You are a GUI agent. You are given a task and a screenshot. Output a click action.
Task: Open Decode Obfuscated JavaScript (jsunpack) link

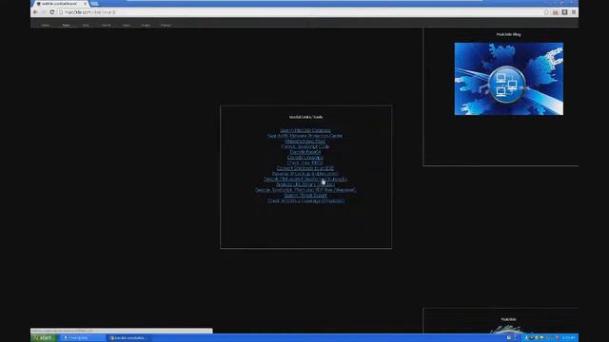(x=305, y=180)
